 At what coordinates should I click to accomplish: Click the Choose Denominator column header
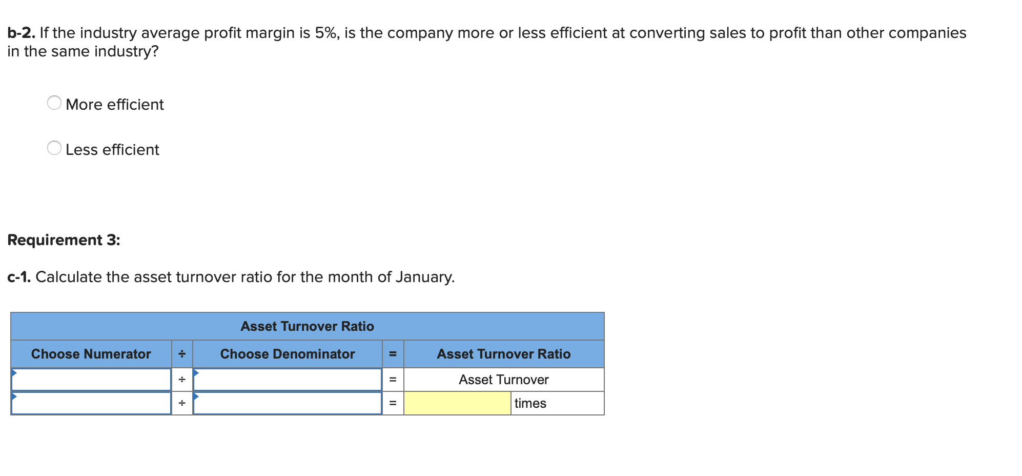(287, 353)
